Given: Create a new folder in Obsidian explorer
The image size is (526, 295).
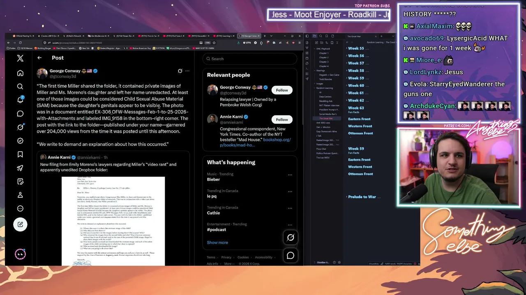Looking at the screenshot, I should click(321, 43).
